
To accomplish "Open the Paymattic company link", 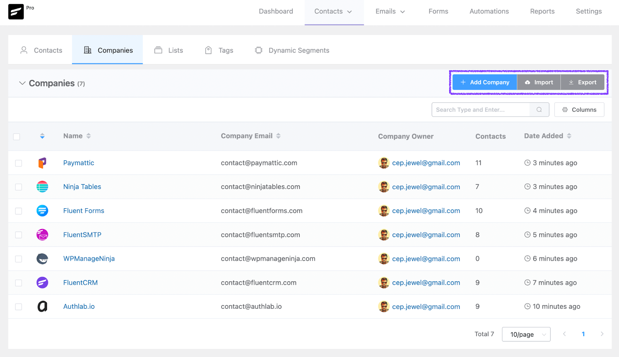I will pyautogui.click(x=79, y=163).
